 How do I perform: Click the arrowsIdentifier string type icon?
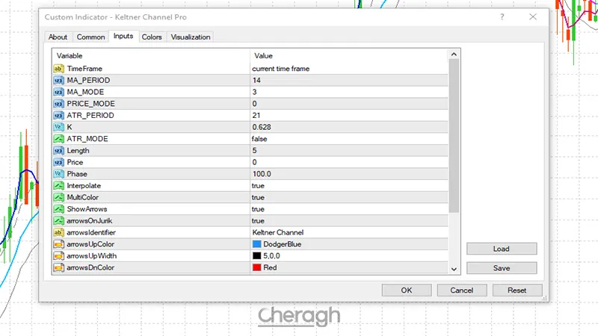(59, 232)
